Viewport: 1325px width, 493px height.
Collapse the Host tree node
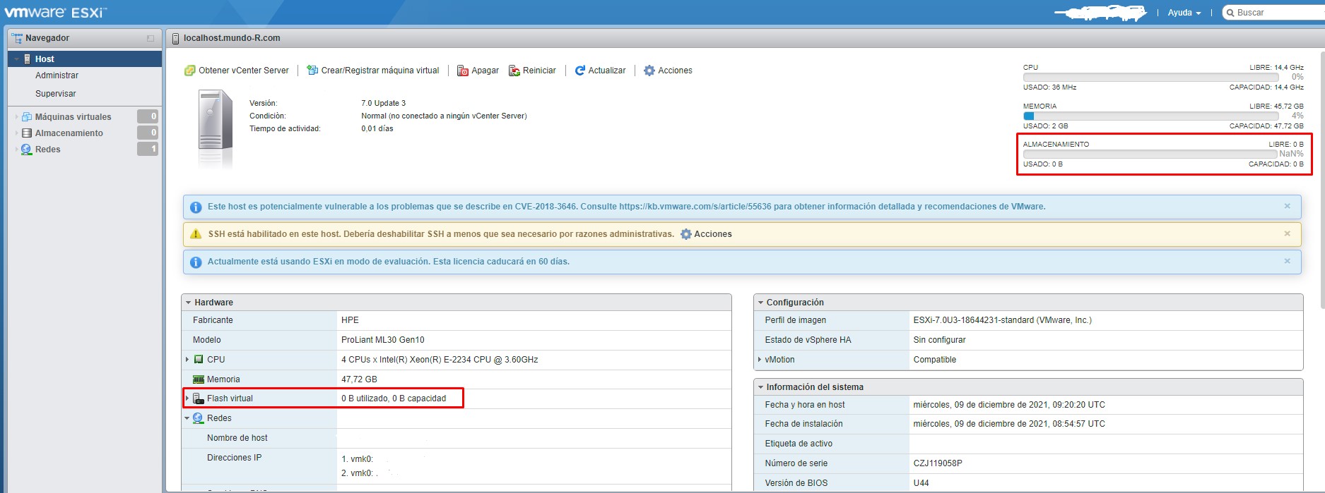(x=16, y=59)
